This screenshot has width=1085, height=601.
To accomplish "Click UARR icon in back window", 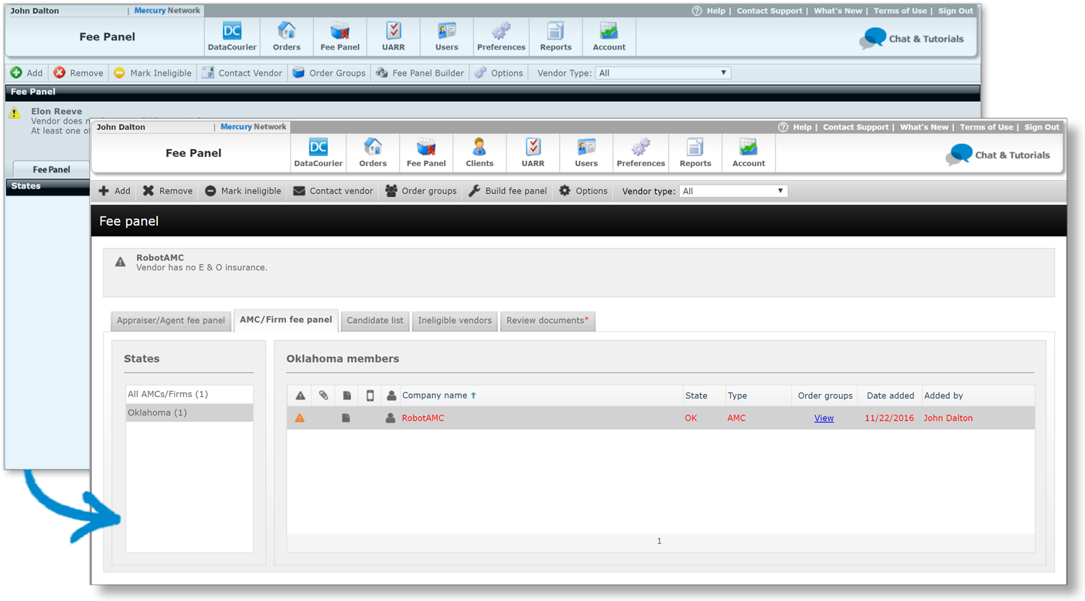I will pyautogui.click(x=393, y=36).
